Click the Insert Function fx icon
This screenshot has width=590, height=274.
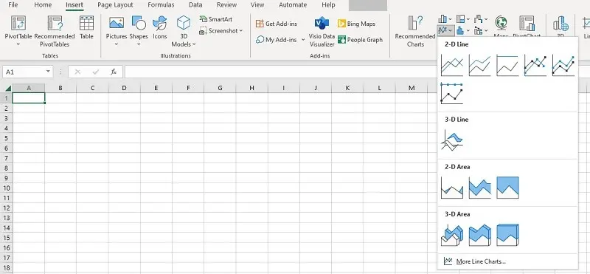coord(114,72)
